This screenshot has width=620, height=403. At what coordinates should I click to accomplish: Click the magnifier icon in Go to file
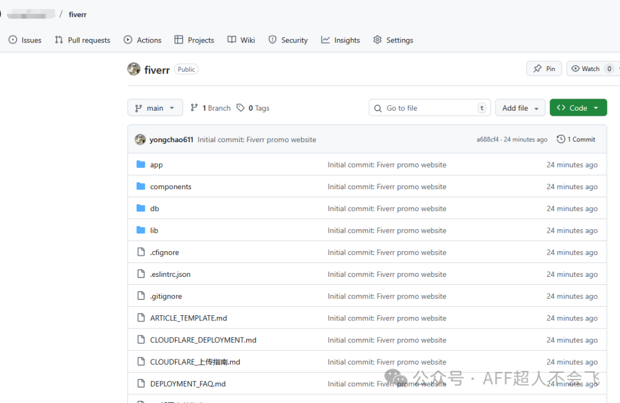[x=378, y=108]
